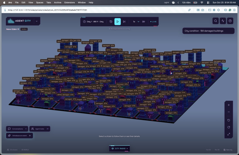239x155 pixels.
Task: Click the rewind history icon
Action: [x=111, y=22]
